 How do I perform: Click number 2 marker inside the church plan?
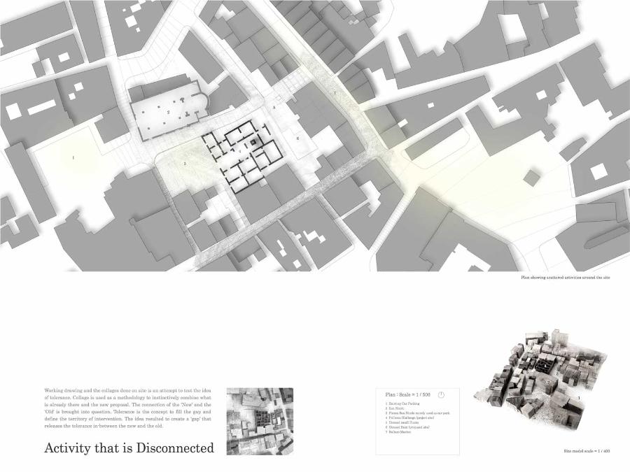click(168, 112)
